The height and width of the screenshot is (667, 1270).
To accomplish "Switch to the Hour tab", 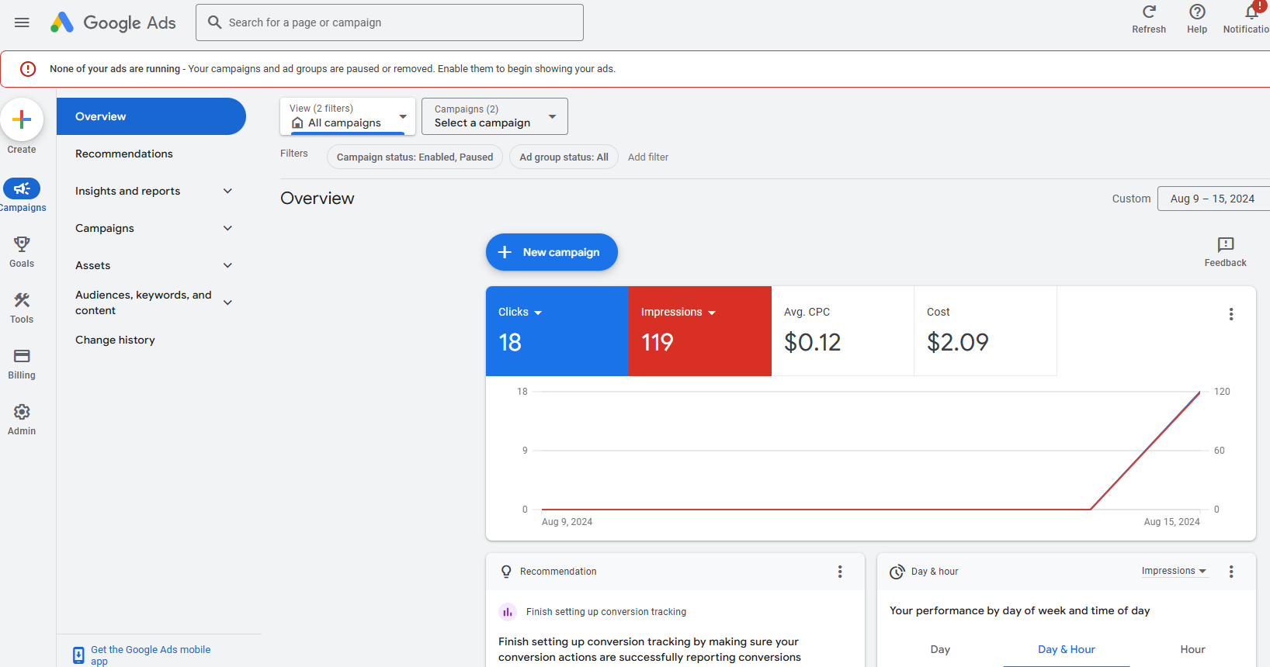I will point(1192,649).
